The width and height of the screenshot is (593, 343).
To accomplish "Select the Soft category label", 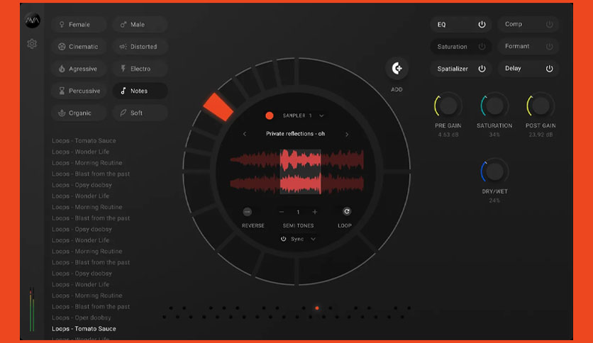I will click(x=136, y=113).
